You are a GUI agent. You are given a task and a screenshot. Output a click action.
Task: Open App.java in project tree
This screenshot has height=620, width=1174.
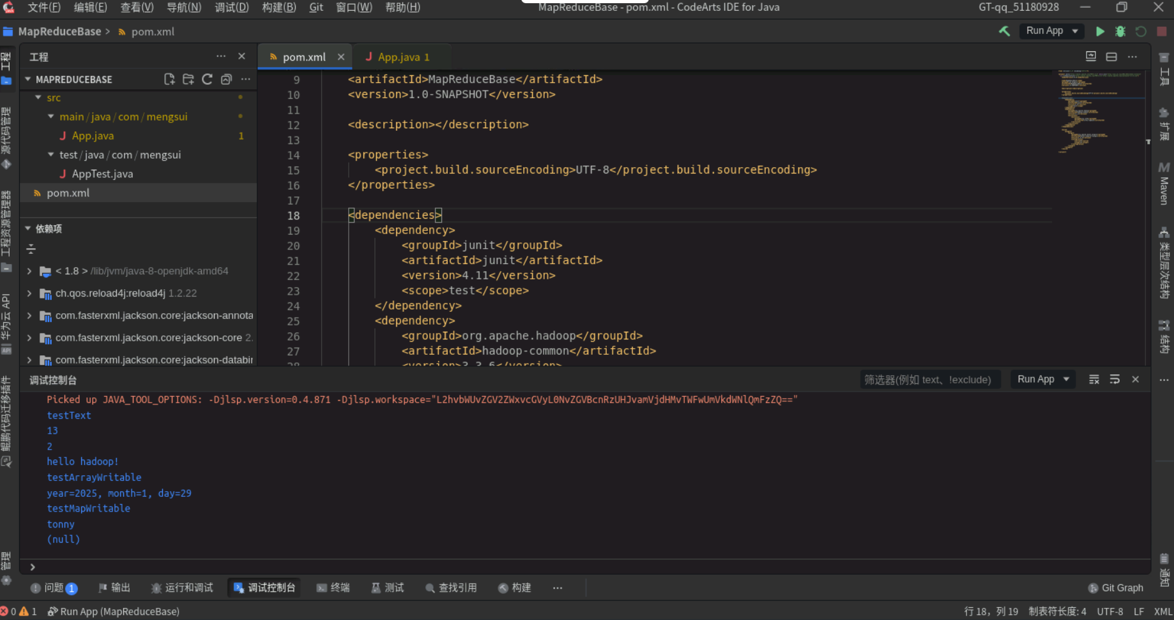(93, 136)
